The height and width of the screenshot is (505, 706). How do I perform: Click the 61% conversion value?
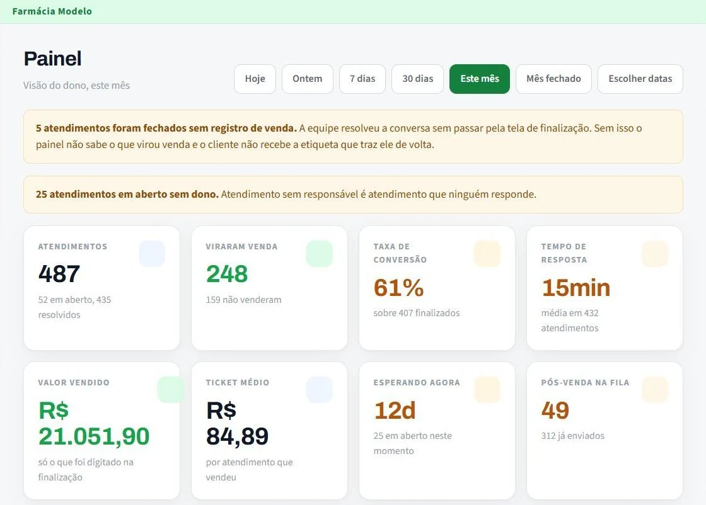click(x=399, y=287)
